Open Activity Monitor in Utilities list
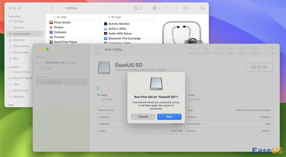 click(119, 24)
